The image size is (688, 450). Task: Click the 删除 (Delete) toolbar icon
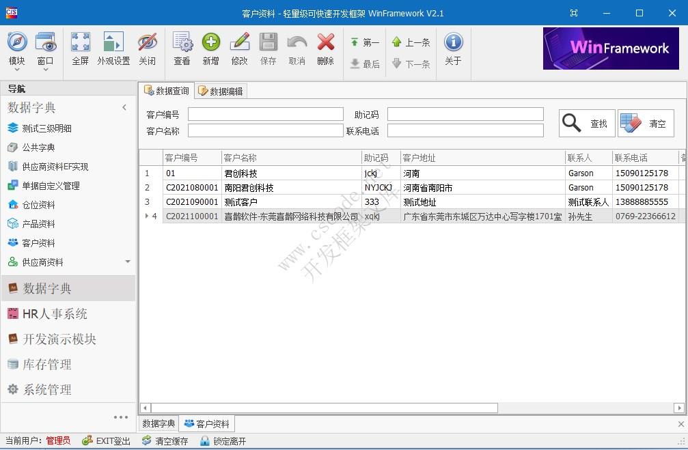point(326,48)
